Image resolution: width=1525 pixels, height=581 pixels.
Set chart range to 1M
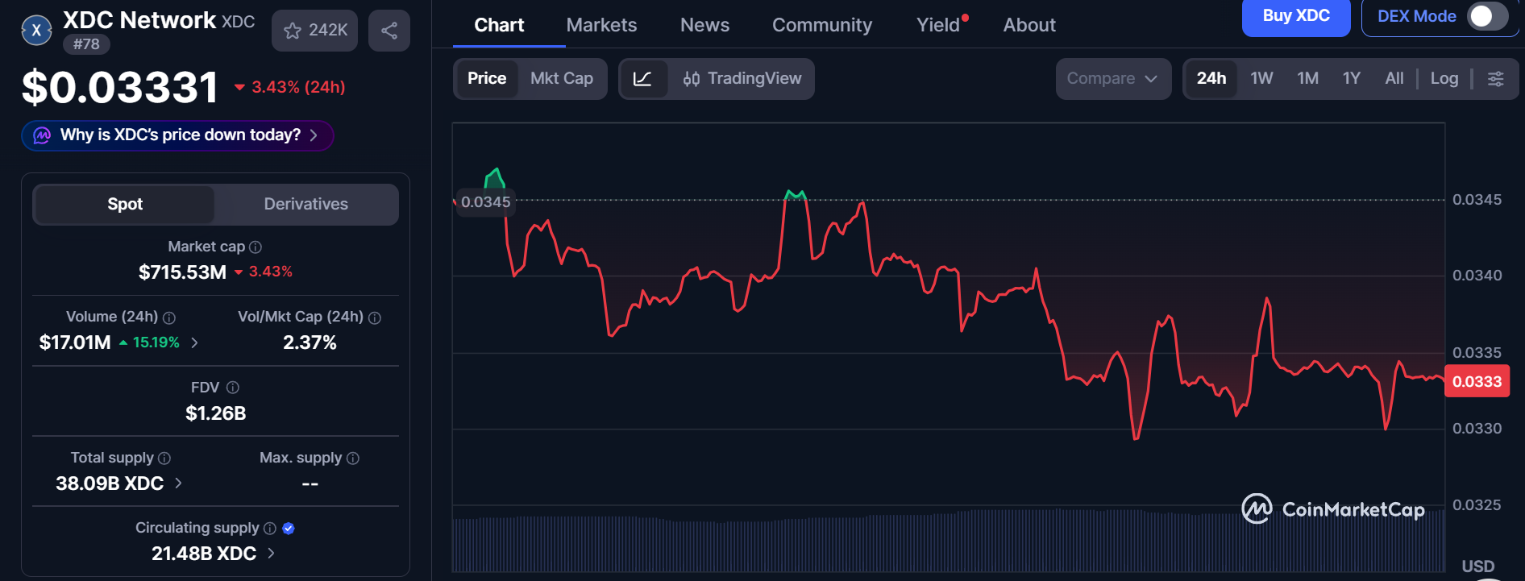pyautogui.click(x=1307, y=79)
